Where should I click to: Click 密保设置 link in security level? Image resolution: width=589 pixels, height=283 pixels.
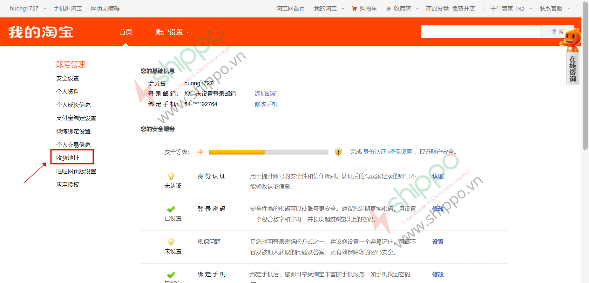[x=401, y=152]
